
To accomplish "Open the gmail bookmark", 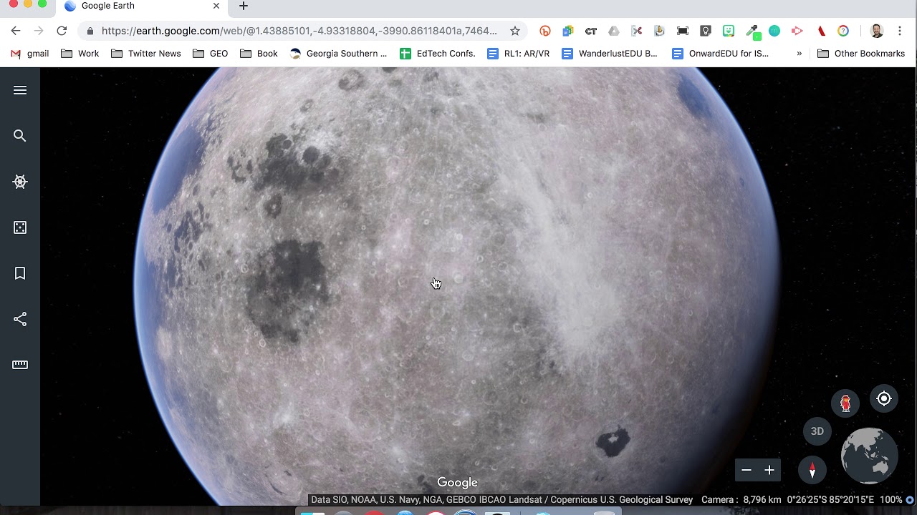I will point(30,54).
